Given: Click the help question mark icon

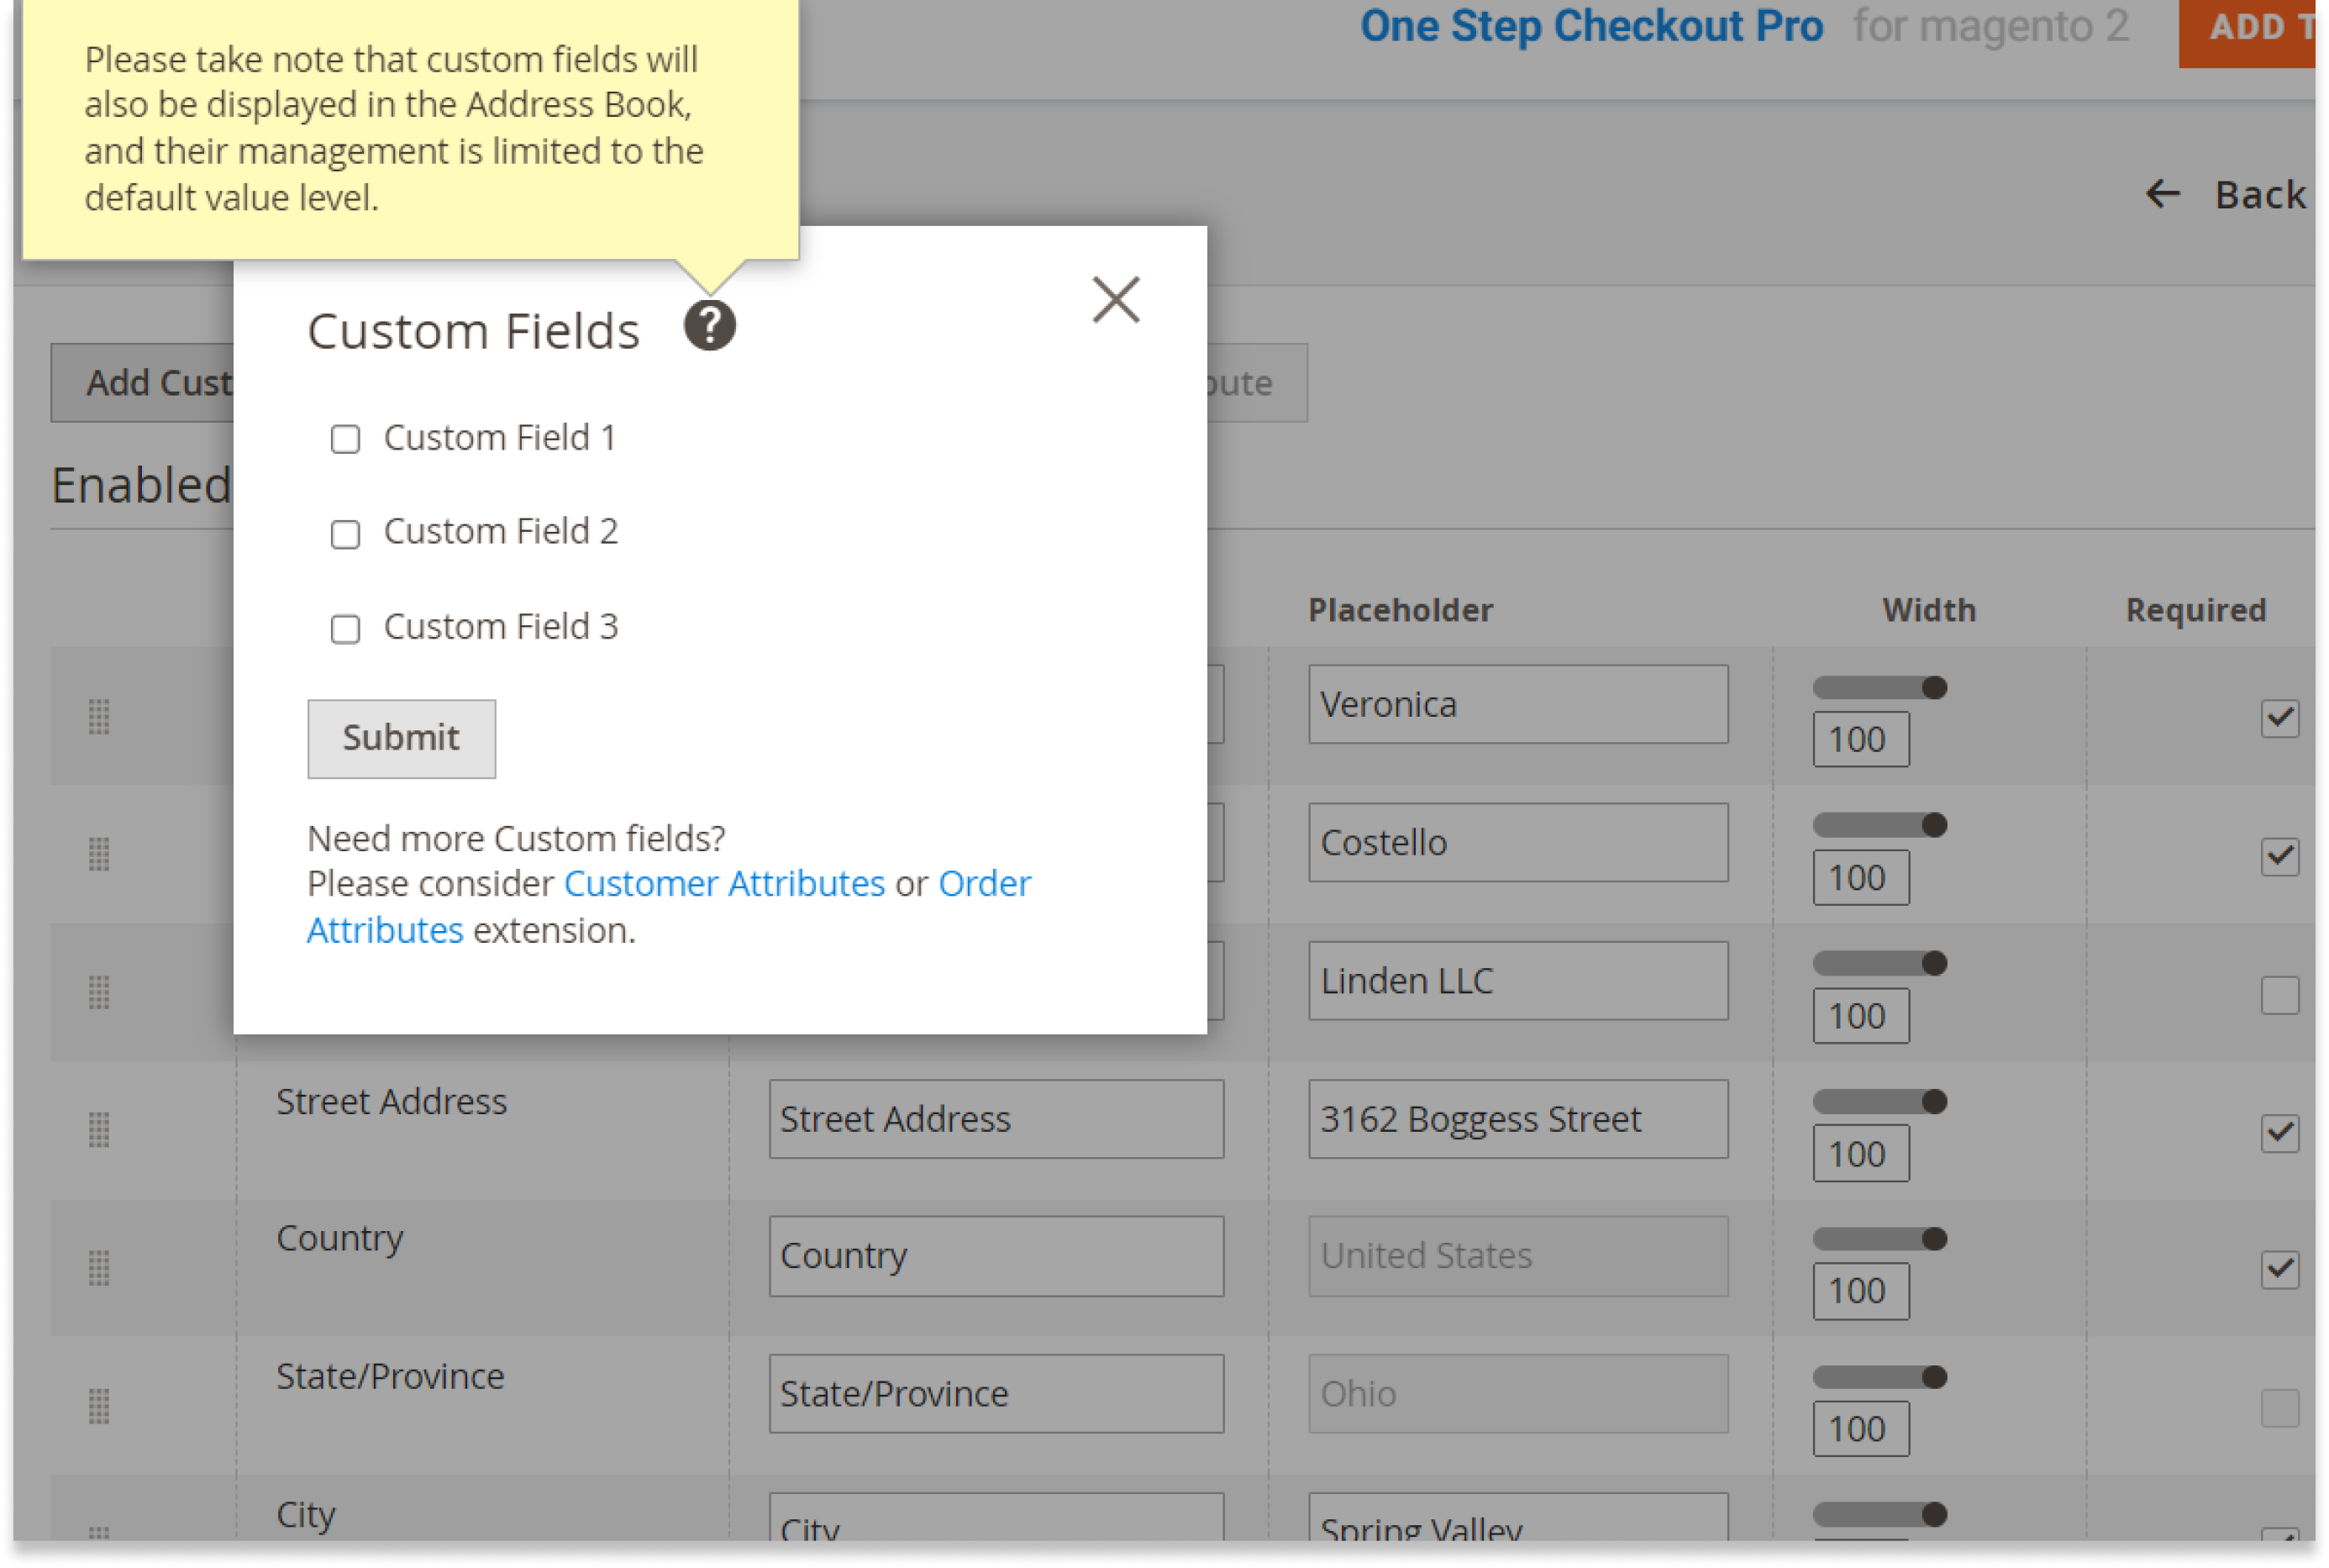Looking at the screenshot, I should click(708, 325).
